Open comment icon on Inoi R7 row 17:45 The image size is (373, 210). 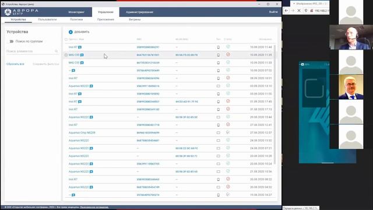click(x=80, y=101)
